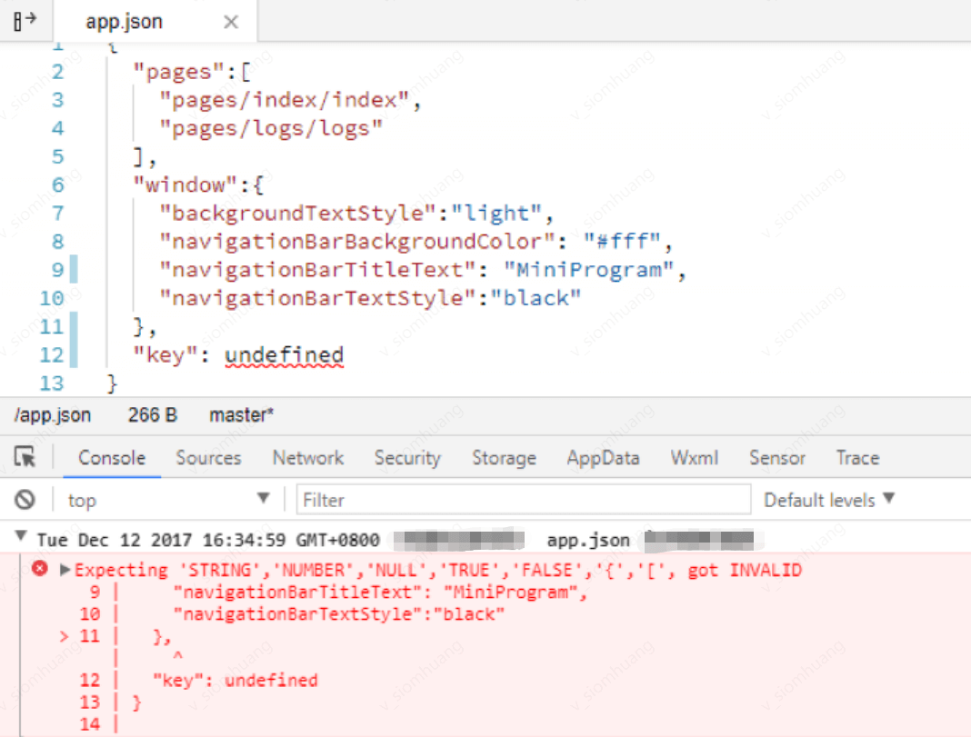Viewport: 971px width, 737px height.
Task: Open the Security tab
Action: pyautogui.click(x=407, y=458)
